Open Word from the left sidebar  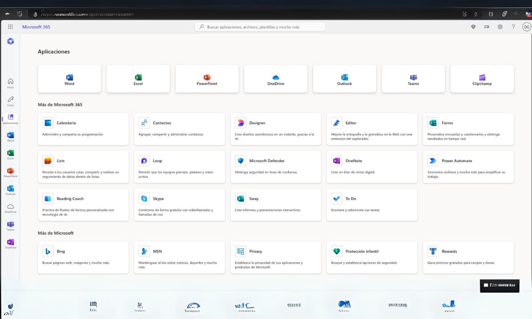11,136
